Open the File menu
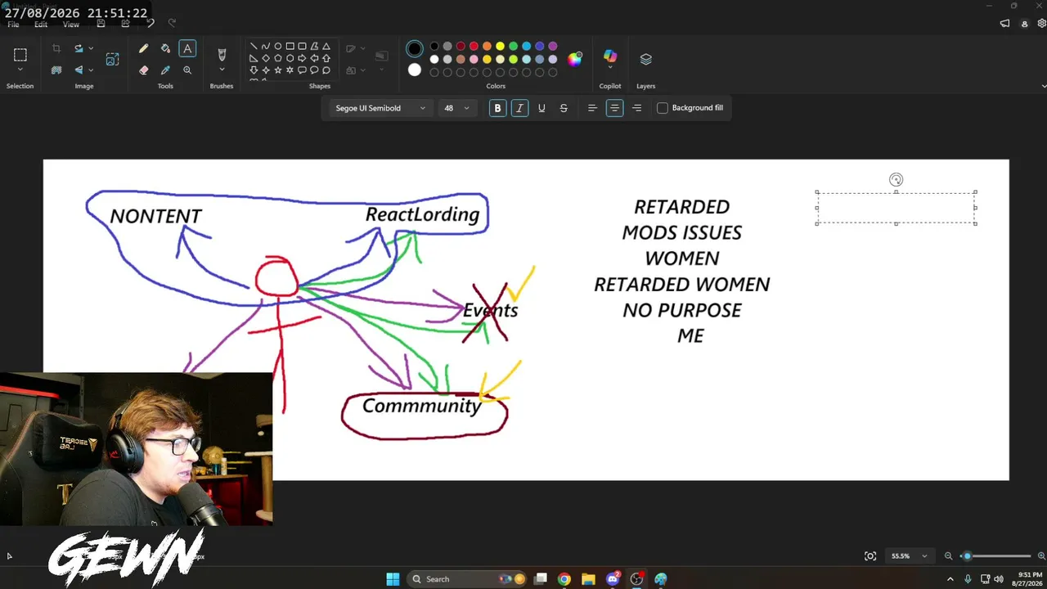Viewport: 1047px width, 589px height. (13, 25)
